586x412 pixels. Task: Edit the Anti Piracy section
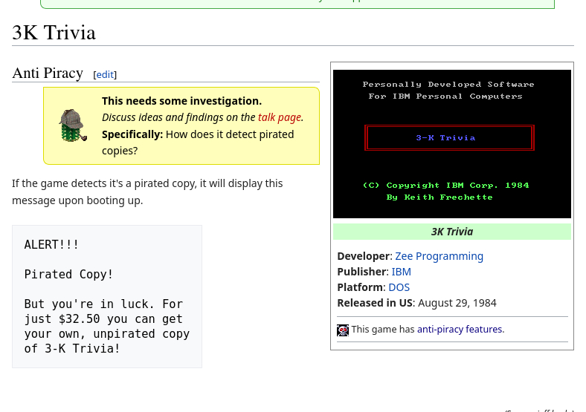(105, 74)
